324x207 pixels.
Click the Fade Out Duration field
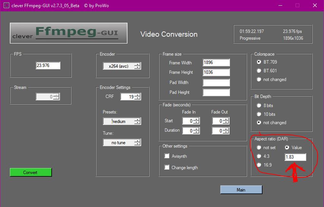click(x=217, y=131)
